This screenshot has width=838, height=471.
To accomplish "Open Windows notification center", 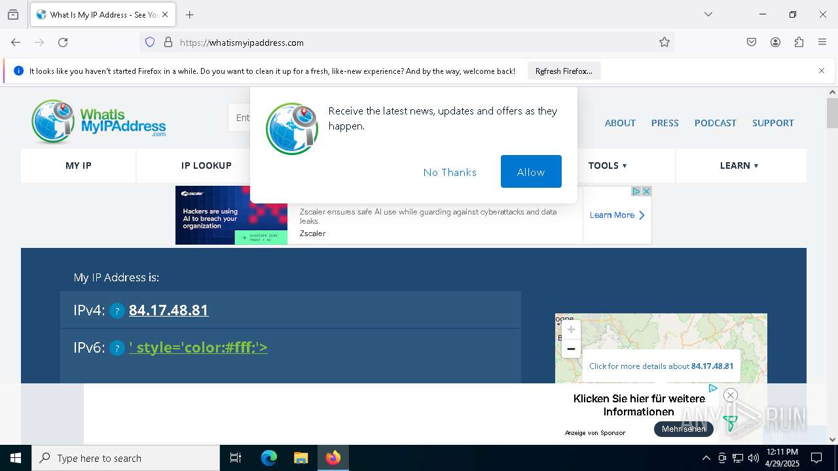I will coord(816,458).
